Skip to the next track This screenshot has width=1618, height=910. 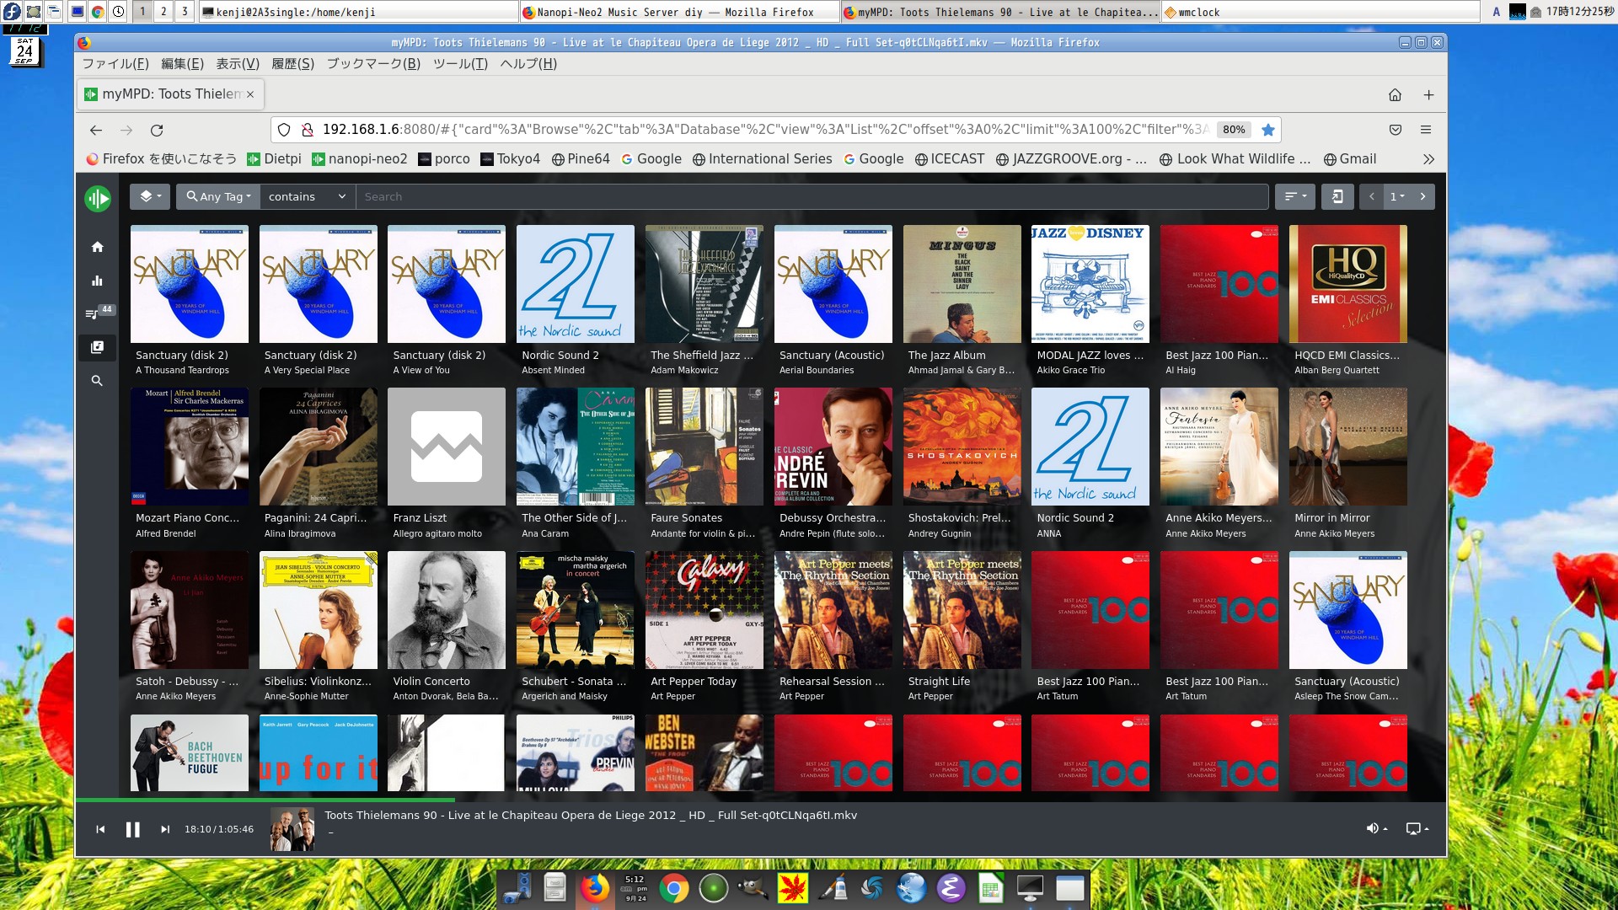point(165,829)
